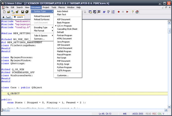The height and width of the screenshot is (116, 172).
Task: Click the padlock toolbar icon
Action: [17, 12]
